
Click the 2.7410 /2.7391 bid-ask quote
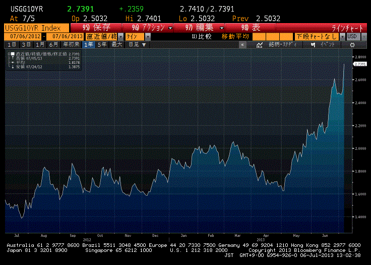pos(207,9)
